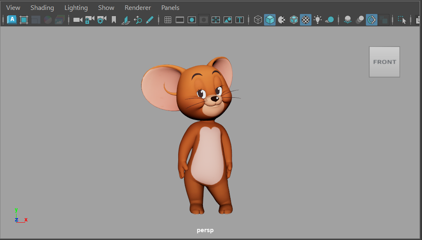Collapse the toolbar grip before Isolate Select icon
The height and width of the screenshot is (240, 422).
[393, 20]
